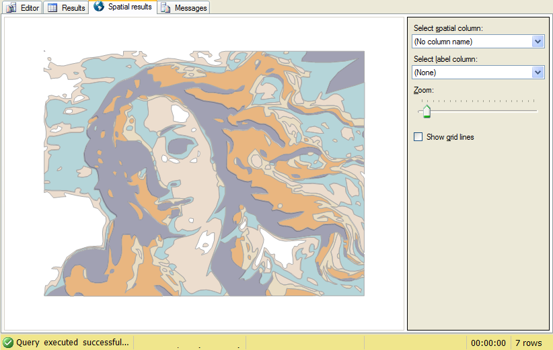Click the Results tab's grid icon

pyautogui.click(x=52, y=8)
